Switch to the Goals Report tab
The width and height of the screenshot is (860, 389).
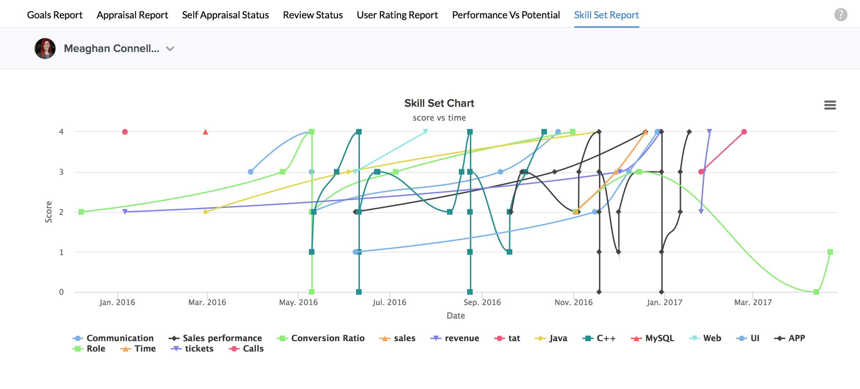click(x=55, y=15)
